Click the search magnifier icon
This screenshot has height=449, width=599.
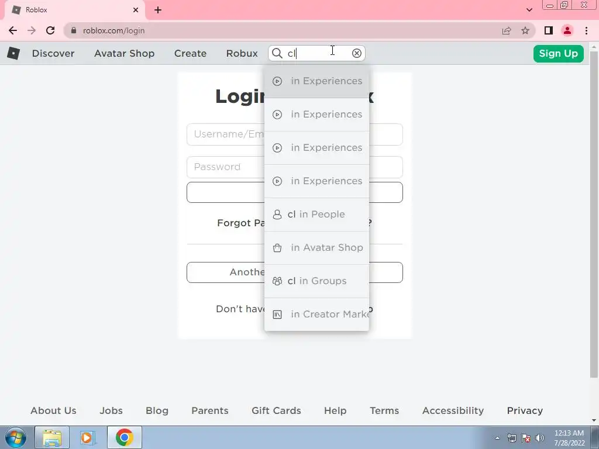[277, 53]
